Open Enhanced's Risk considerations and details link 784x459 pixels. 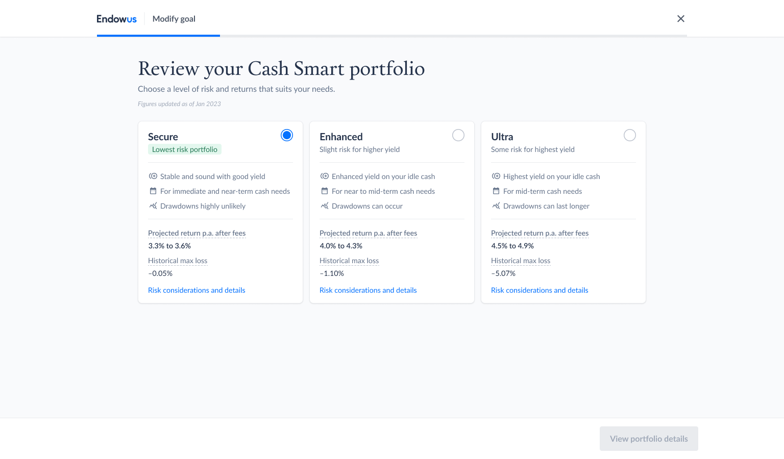pos(368,290)
